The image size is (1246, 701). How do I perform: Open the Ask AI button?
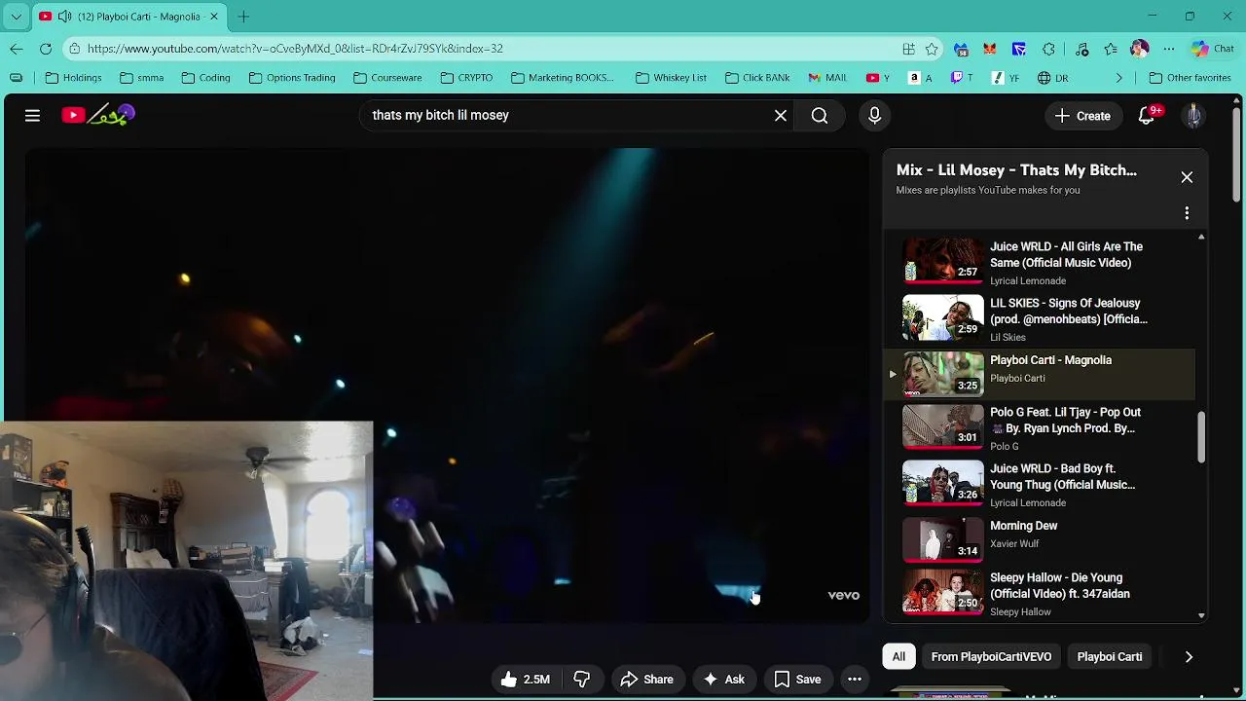[x=724, y=680]
